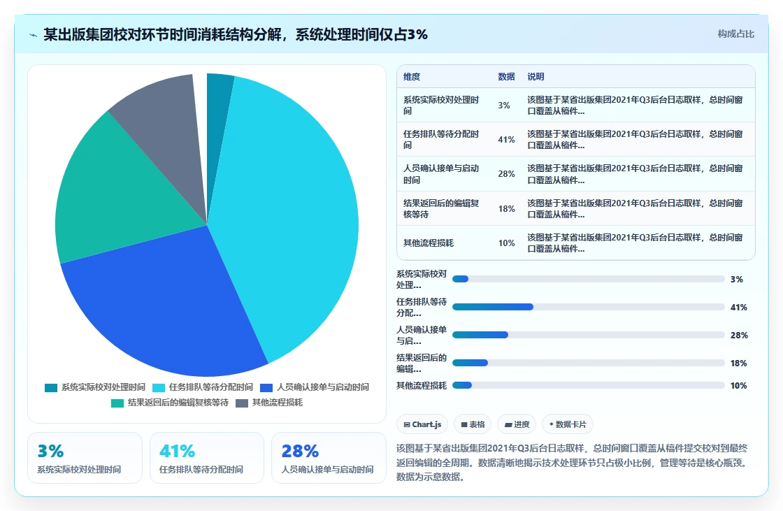Screen dimensions: 783x511
Task: Click the 数据 column header
Action: 506,77
